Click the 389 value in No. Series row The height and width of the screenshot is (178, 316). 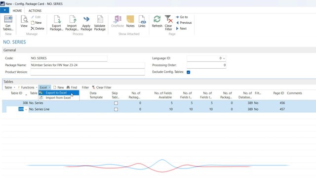click(x=250, y=103)
